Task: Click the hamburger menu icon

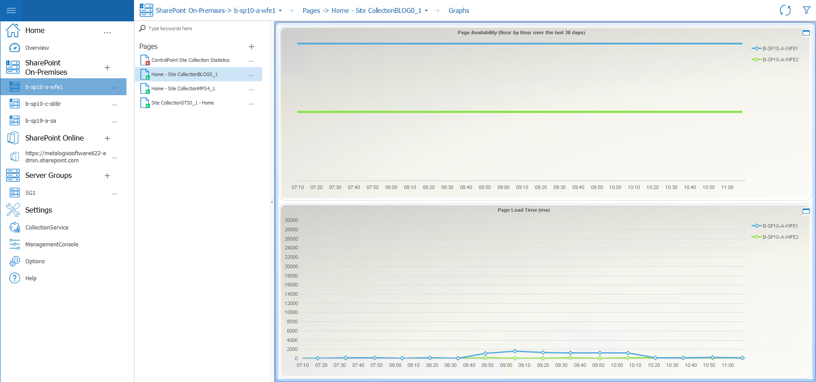Action: 11,10
